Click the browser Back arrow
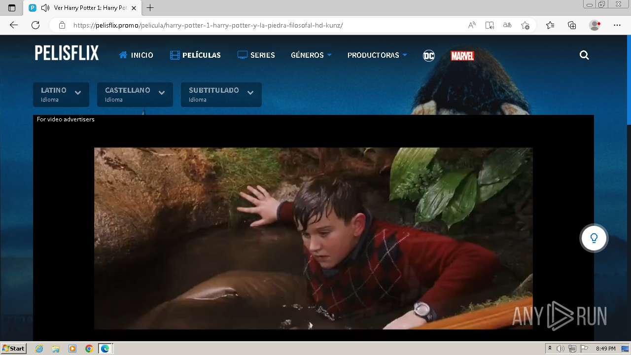631x355 pixels. click(14, 25)
